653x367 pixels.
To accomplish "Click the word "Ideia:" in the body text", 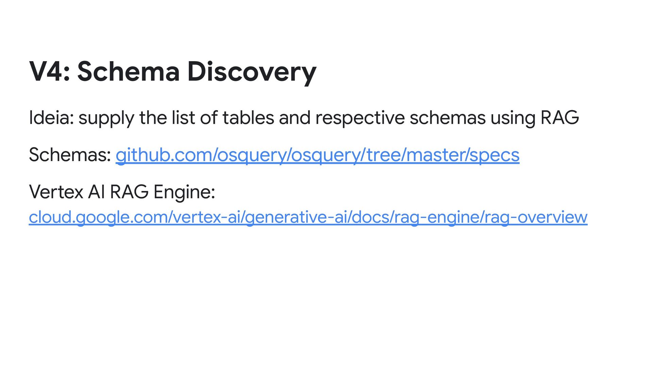I will tap(51, 118).
